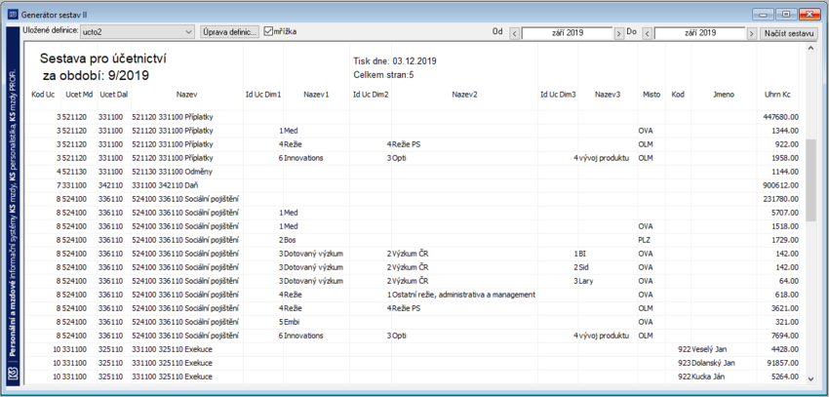829x397 pixels.
Task: Go to previous month in Do field
Action: coord(646,33)
